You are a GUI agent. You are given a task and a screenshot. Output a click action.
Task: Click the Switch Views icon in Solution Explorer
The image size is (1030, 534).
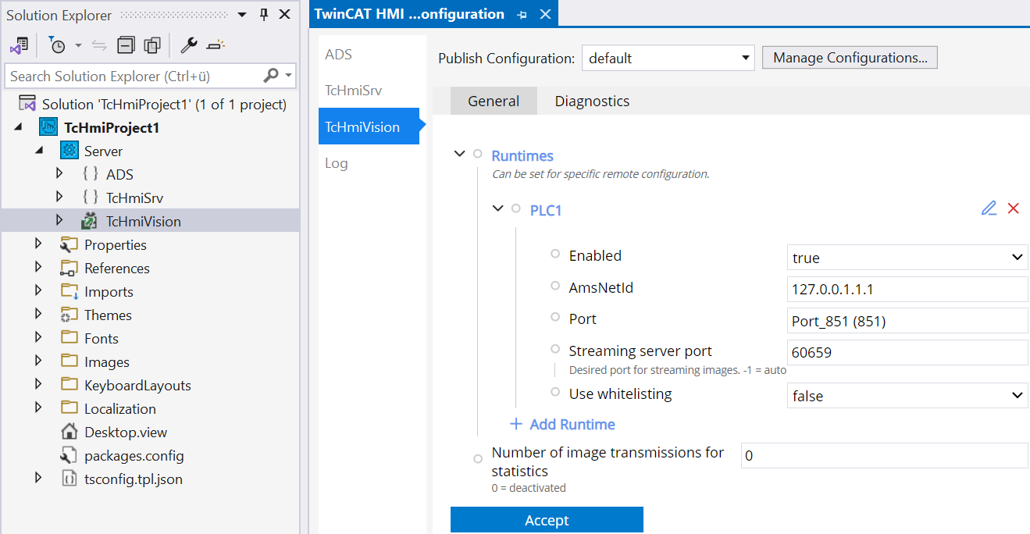(x=19, y=45)
